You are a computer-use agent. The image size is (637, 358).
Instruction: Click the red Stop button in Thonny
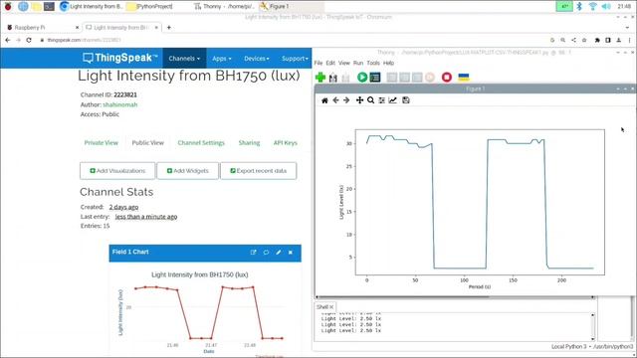[447, 78]
